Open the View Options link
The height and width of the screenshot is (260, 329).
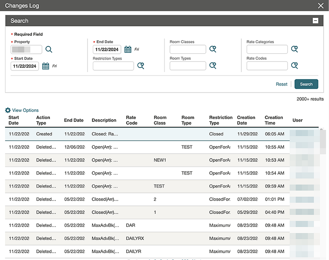point(25,110)
